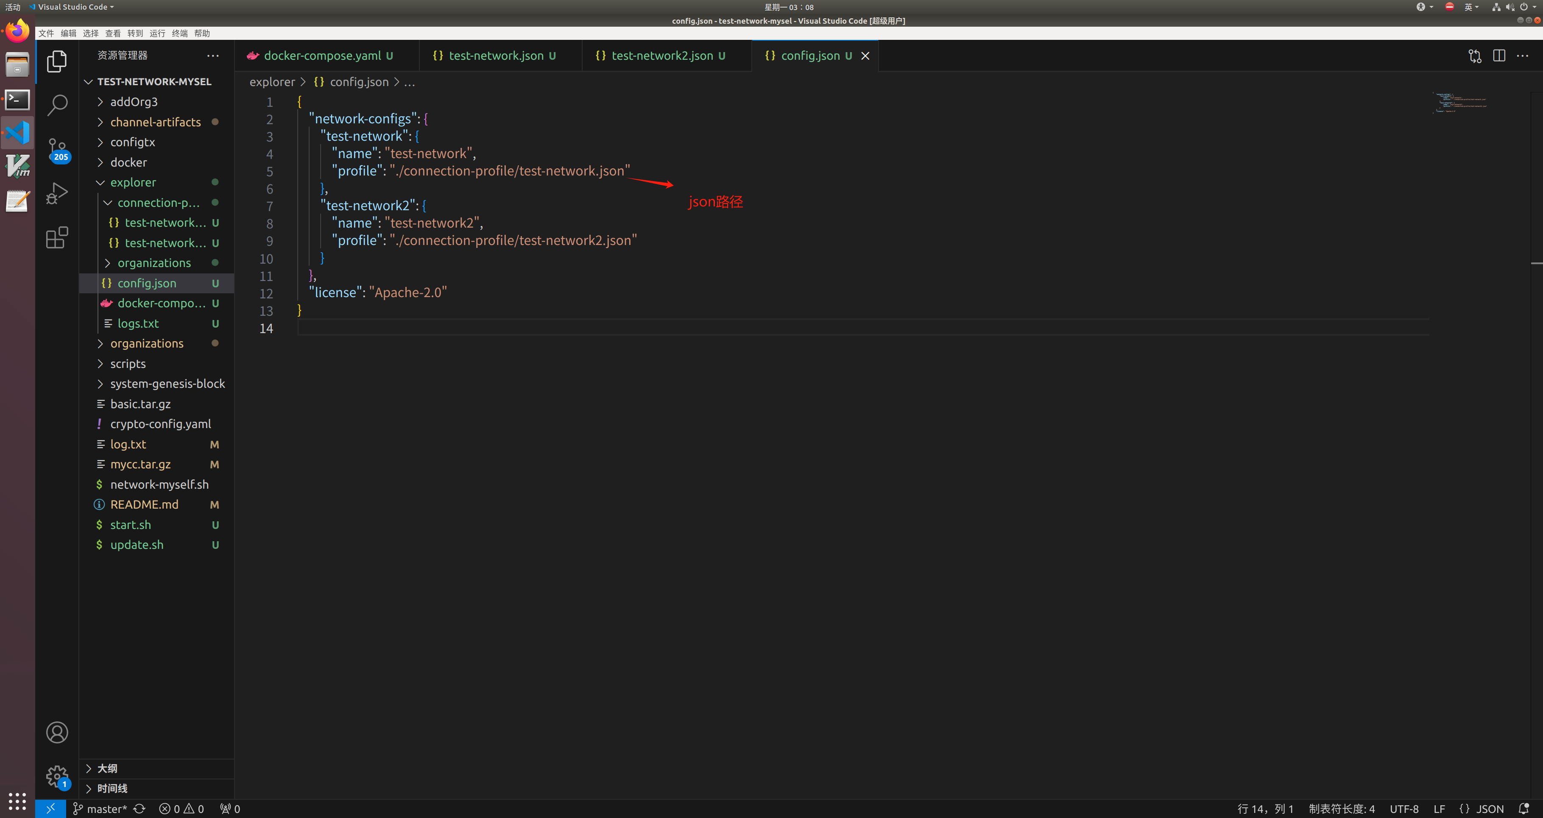The image size is (1543, 818).
Task: Click config.json breadcrumb segment
Action: point(352,82)
